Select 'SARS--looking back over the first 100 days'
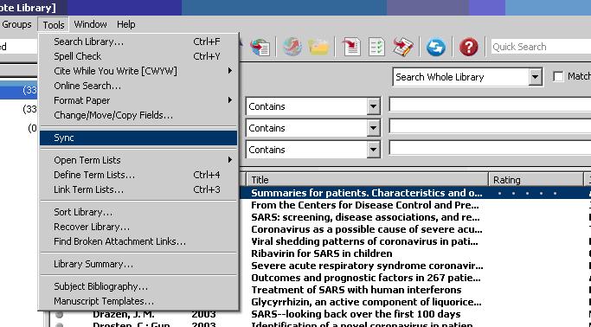This screenshot has width=591, height=327. (x=356, y=314)
